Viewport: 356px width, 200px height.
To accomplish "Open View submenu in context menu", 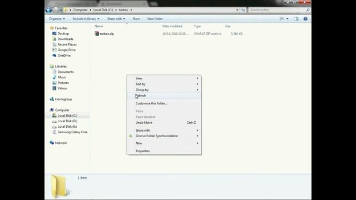I will pyautogui.click(x=164, y=78).
